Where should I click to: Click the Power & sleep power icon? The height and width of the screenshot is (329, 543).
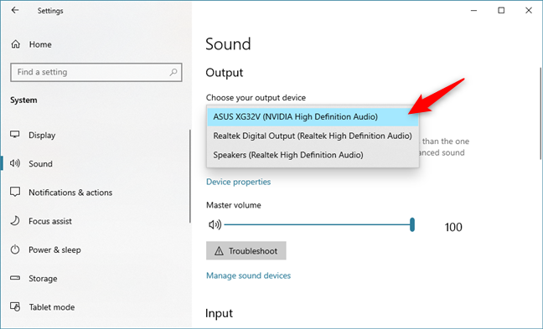[15, 249]
